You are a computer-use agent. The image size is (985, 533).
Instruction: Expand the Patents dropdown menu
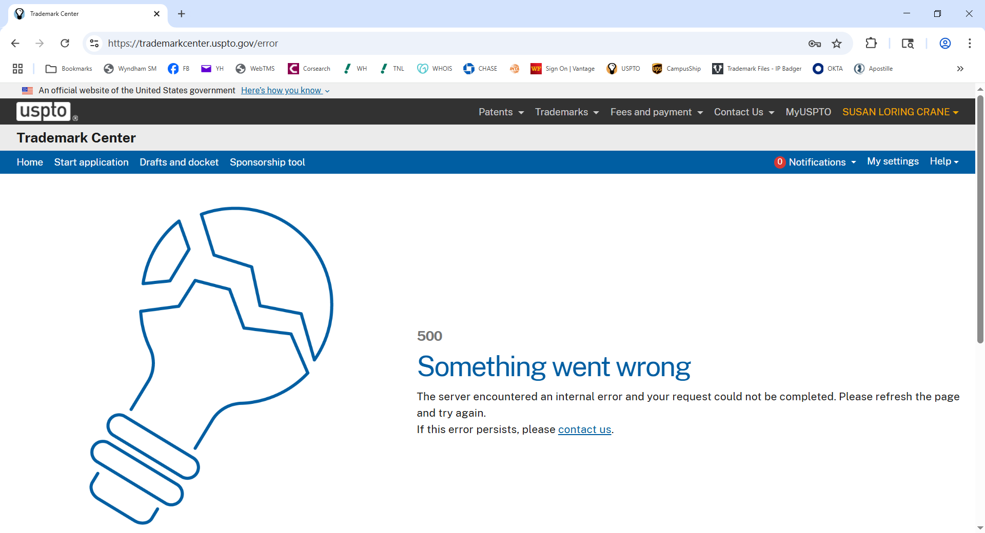tap(501, 112)
